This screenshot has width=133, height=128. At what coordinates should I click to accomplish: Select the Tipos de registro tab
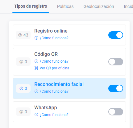(x=31, y=6)
